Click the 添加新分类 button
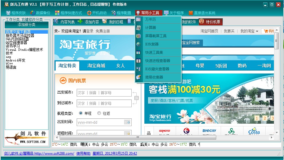The height and width of the screenshot is (160, 284). pyautogui.click(x=26, y=25)
